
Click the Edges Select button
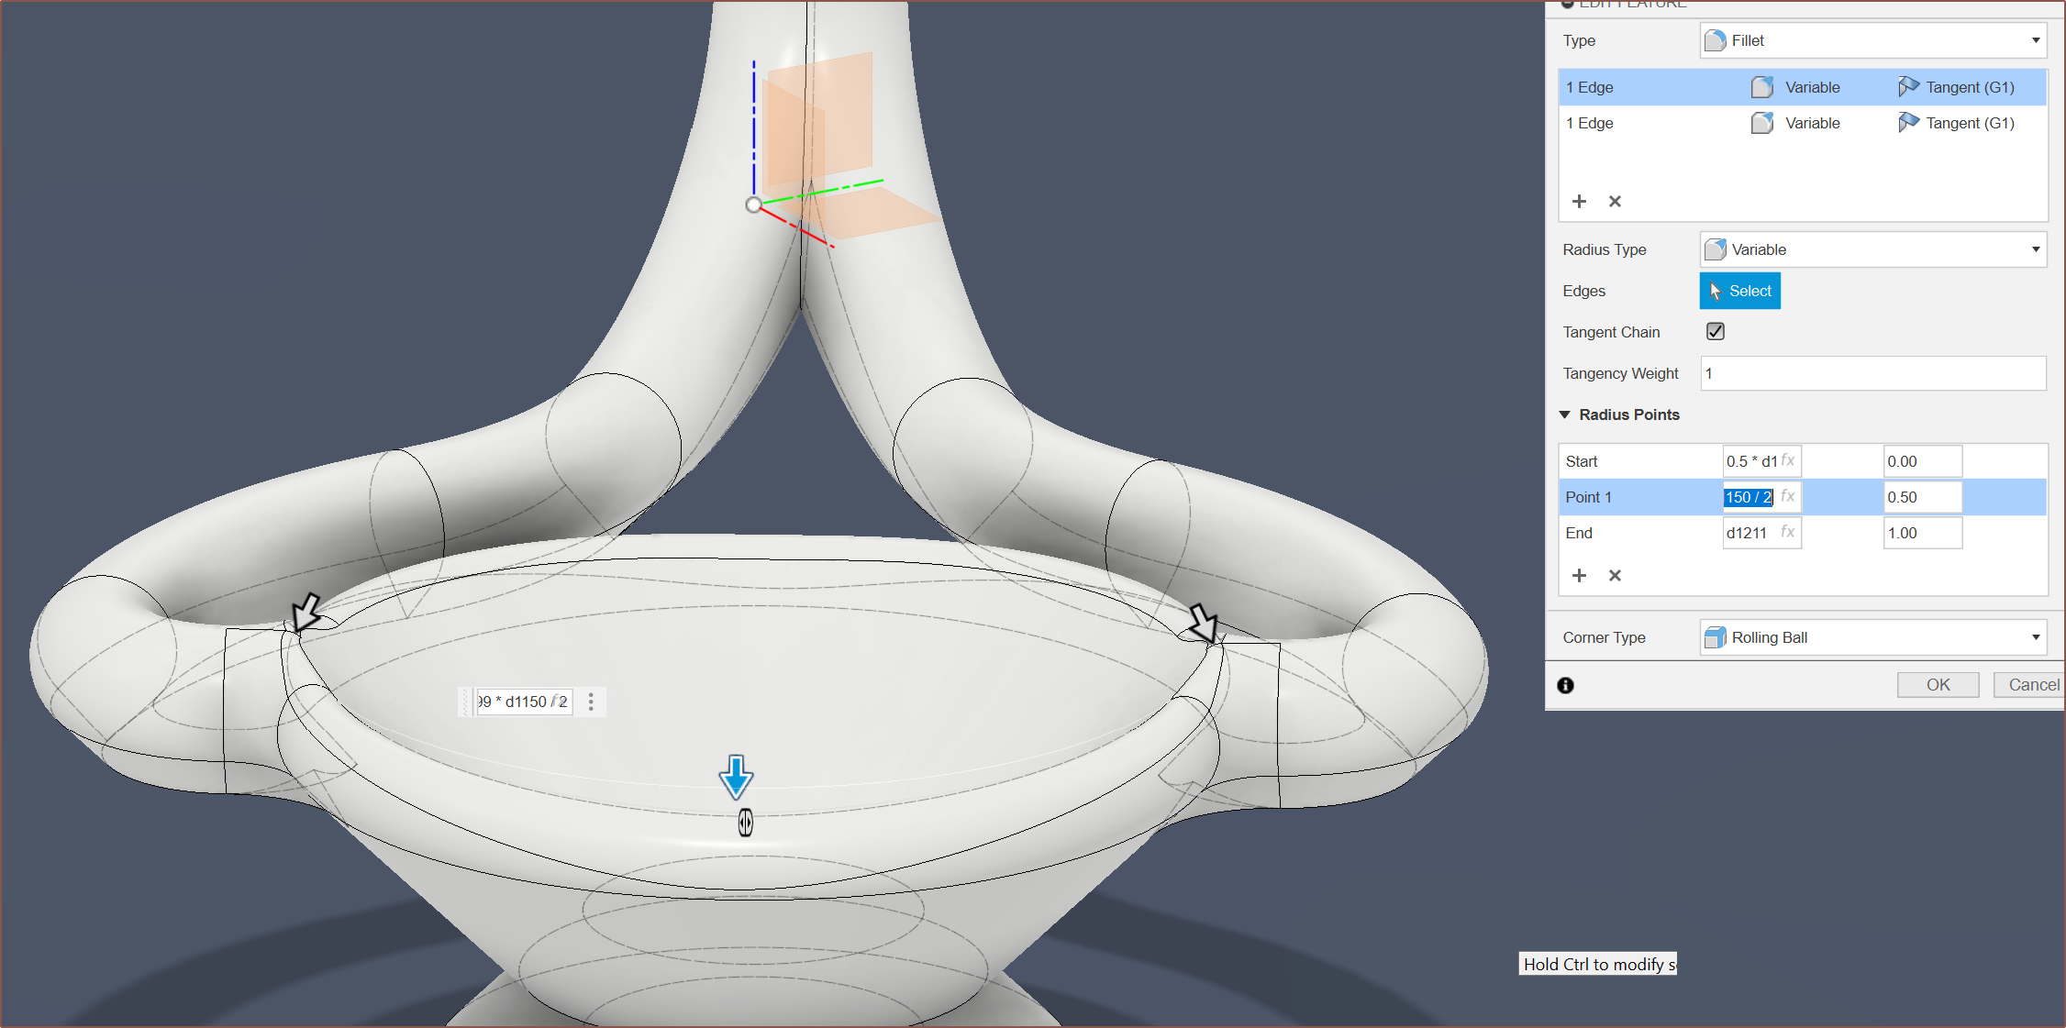(1739, 291)
